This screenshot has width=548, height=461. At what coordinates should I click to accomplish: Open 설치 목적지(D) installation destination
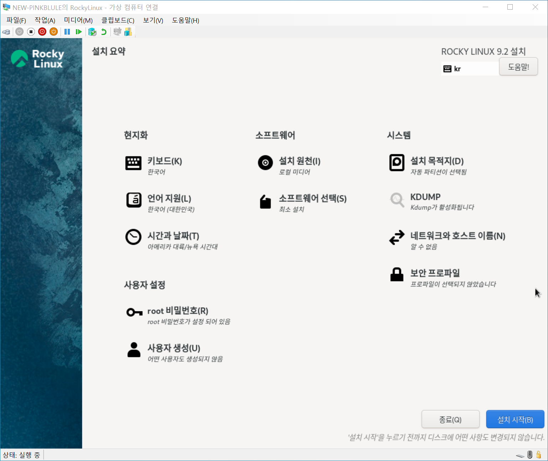tap(428, 165)
